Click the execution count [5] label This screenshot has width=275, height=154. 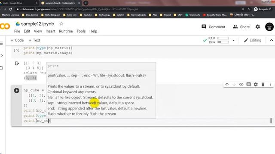(x=17, y=50)
